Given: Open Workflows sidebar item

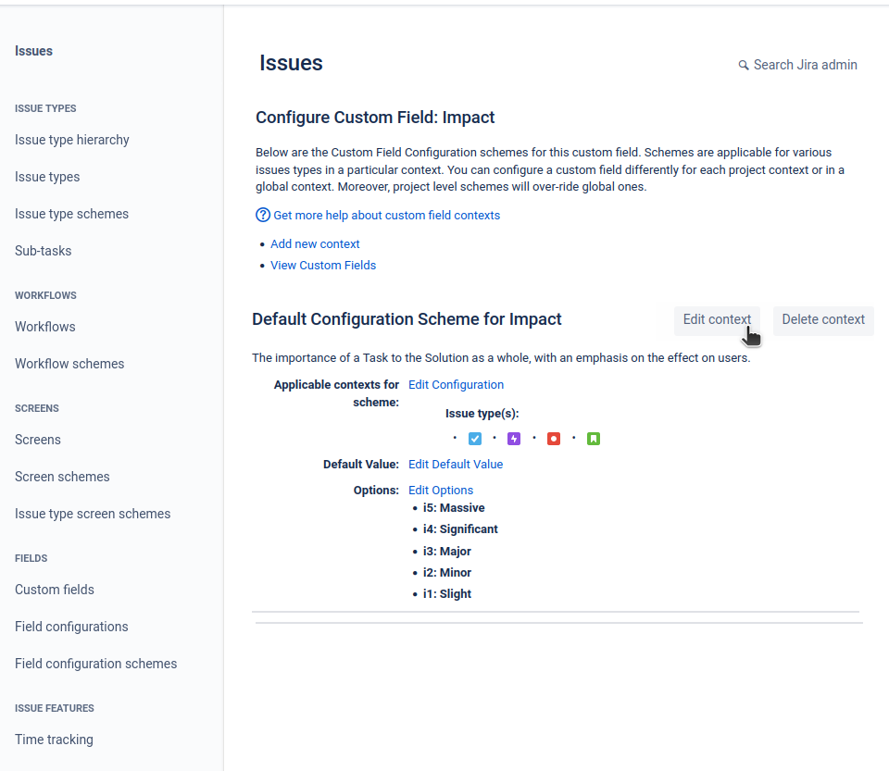Looking at the screenshot, I should 44,327.
